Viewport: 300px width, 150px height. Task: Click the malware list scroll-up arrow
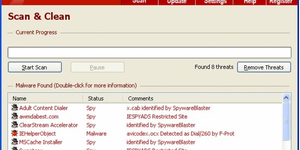[286, 98]
